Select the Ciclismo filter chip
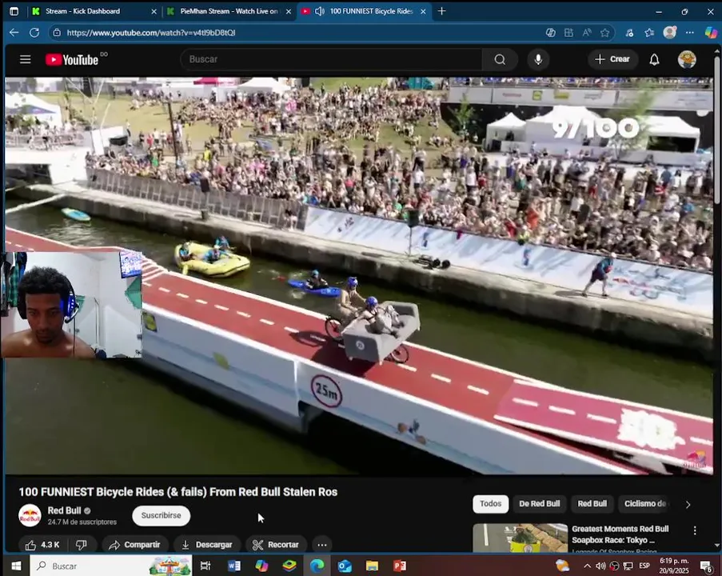 click(x=645, y=504)
